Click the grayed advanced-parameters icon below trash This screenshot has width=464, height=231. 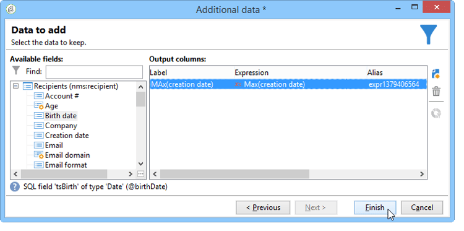click(436, 113)
